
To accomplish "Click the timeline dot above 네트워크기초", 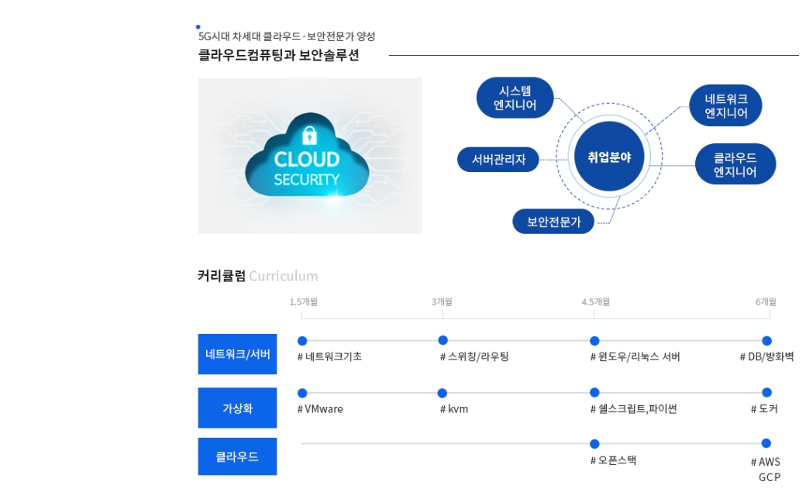I will (302, 341).
